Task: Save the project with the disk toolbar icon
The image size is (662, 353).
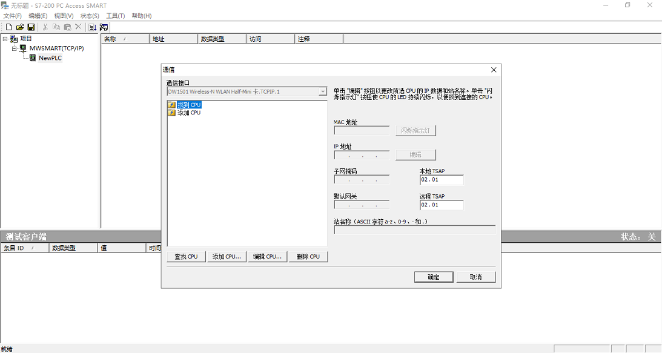Action: pyautogui.click(x=31, y=27)
